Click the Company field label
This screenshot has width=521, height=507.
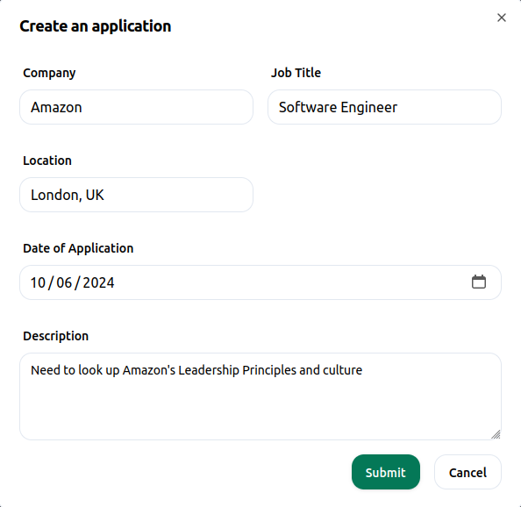(49, 73)
